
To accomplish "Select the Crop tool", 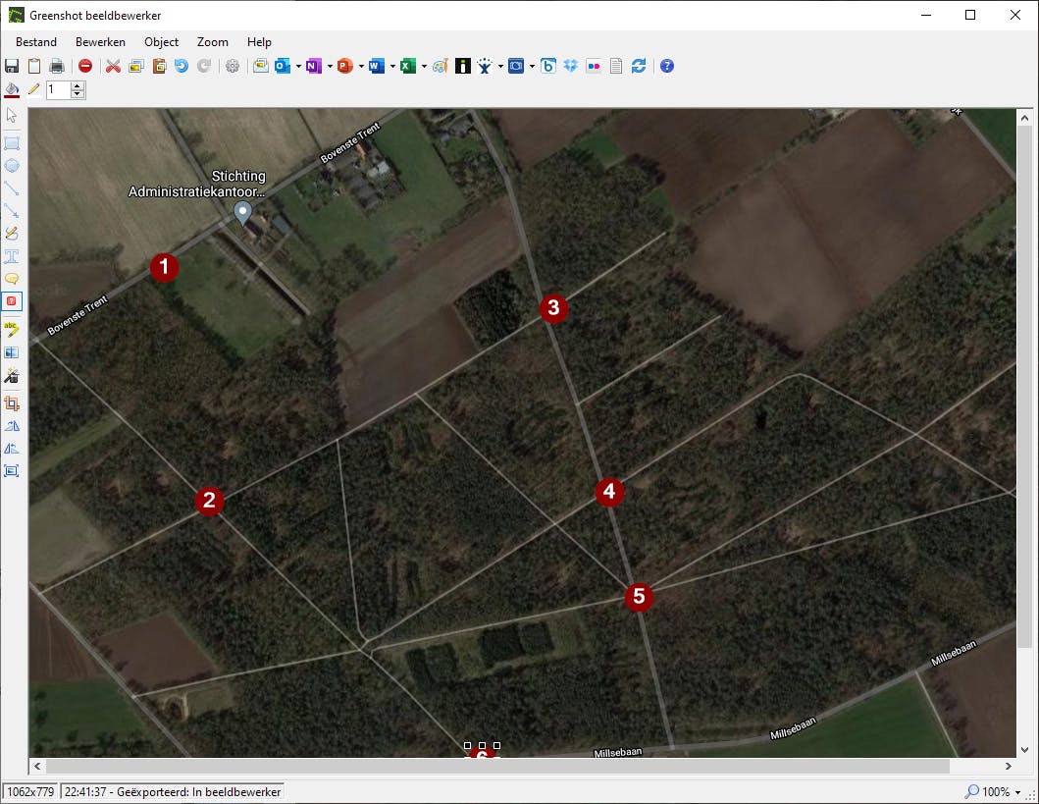I will click(x=12, y=403).
